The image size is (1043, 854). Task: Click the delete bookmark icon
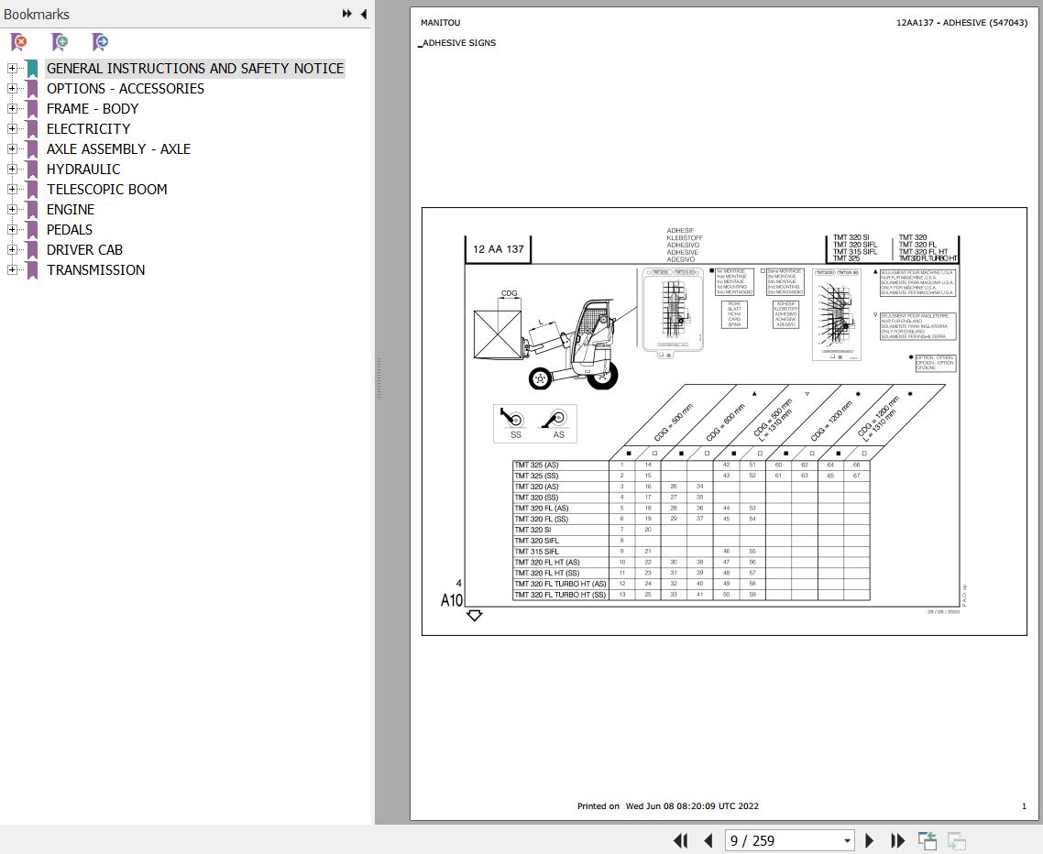(x=18, y=42)
